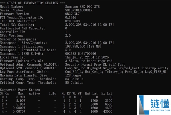
Task: Click the 'Model Number:' label
Action: [x=12, y=7]
